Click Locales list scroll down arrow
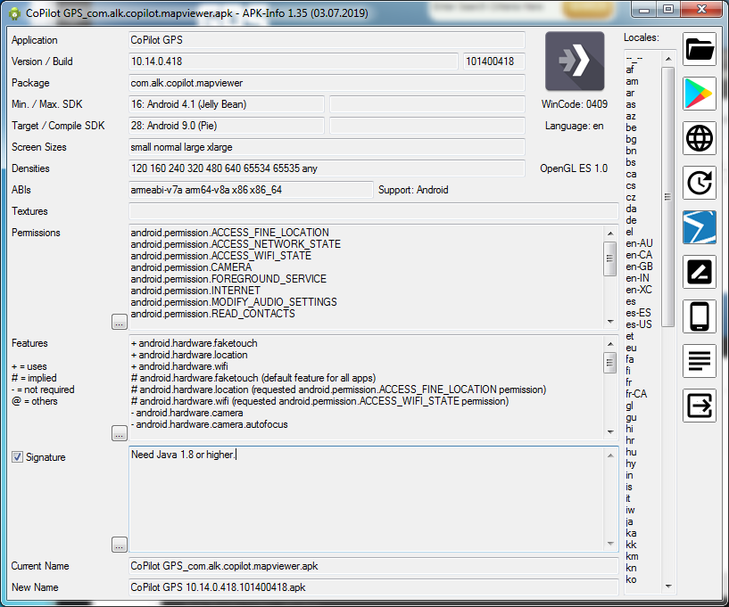729x607 pixels. click(668, 586)
